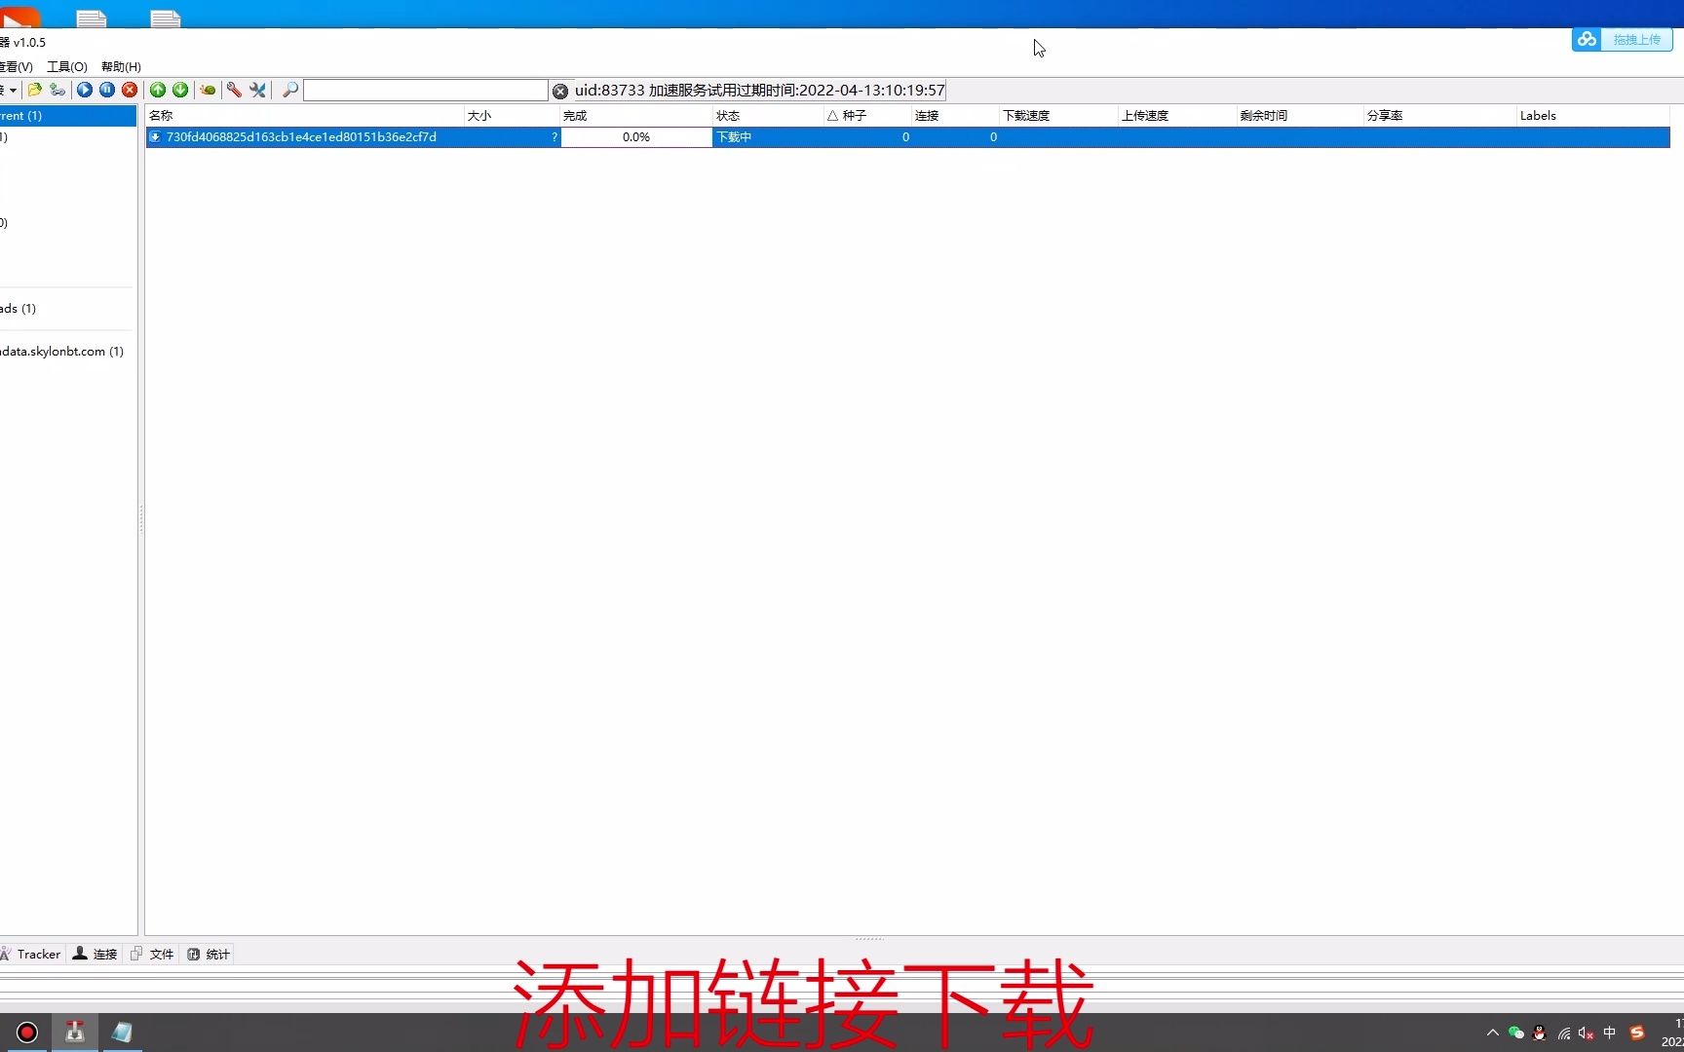Click the Wi-Fi network tray icon
Viewport: 1684px width, 1052px height.
point(1563,1033)
